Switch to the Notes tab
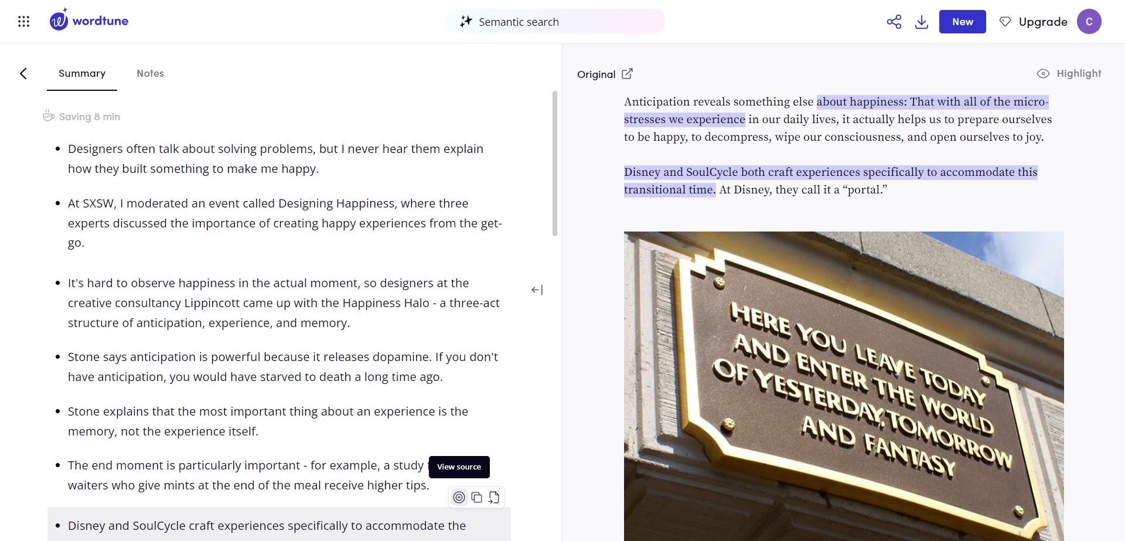 coord(151,73)
